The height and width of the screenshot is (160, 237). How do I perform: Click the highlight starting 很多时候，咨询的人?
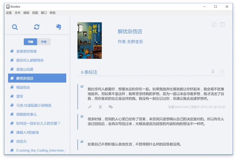pos(156,121)
